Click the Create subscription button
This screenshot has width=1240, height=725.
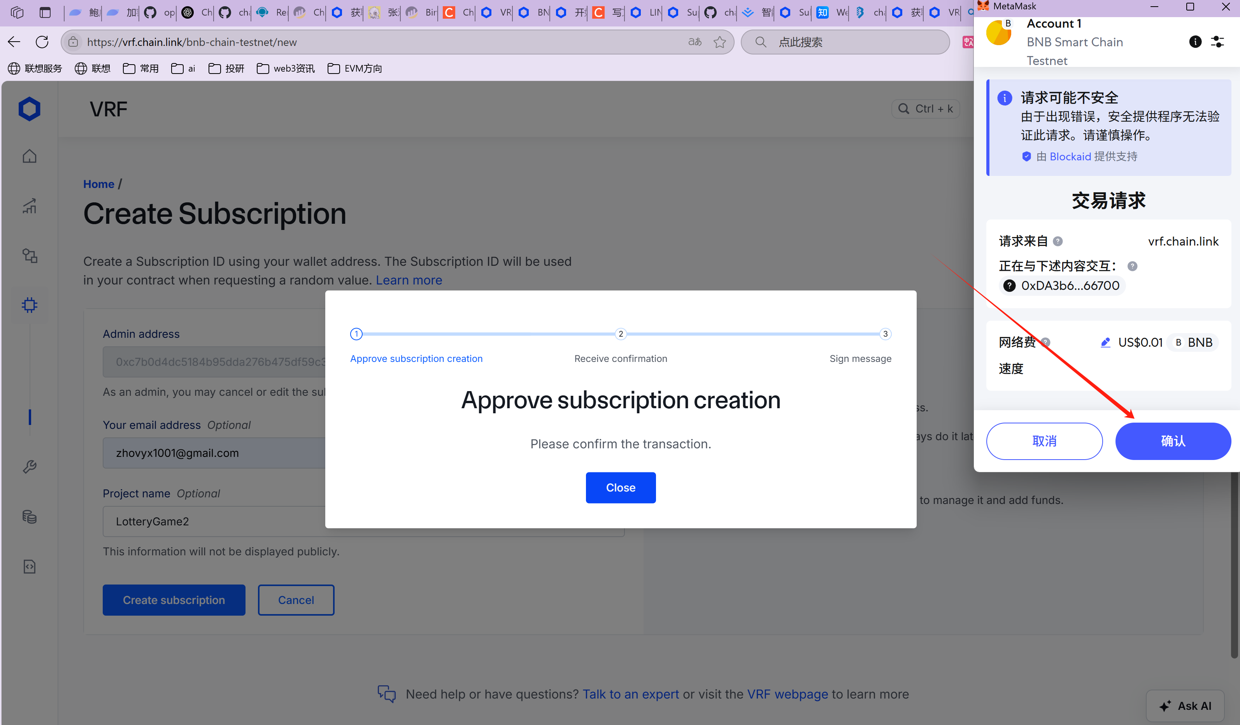click(x=174, y=599)
